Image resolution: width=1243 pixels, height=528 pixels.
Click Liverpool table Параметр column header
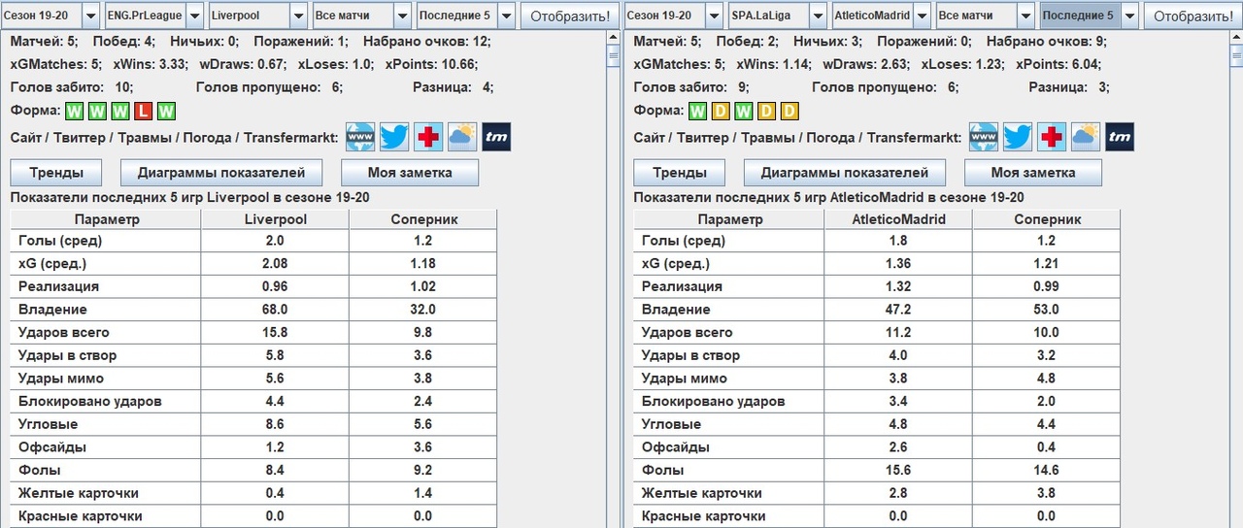coord(106,219)
